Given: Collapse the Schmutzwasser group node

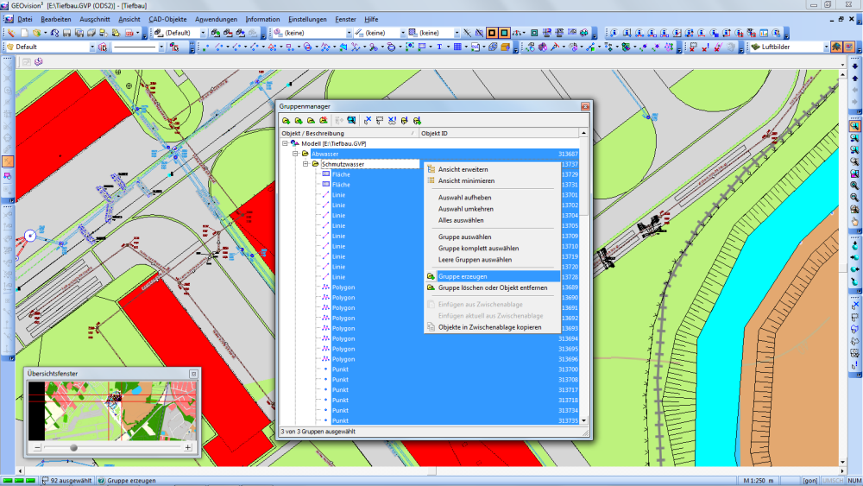Looking at the screenshot, I should (x=306, y=164).
